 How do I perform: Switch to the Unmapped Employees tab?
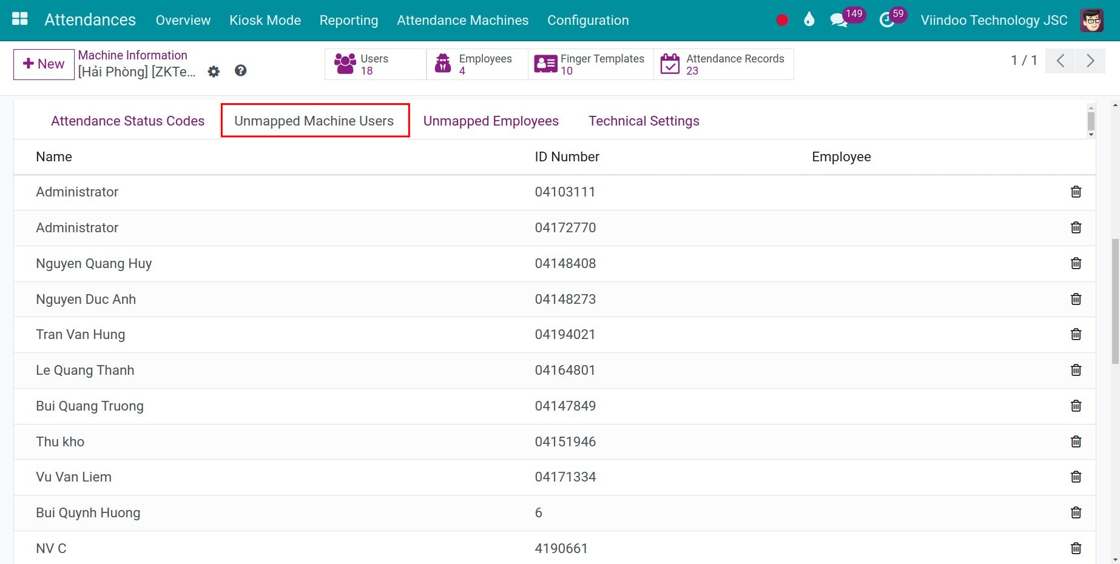pos(490,121)
